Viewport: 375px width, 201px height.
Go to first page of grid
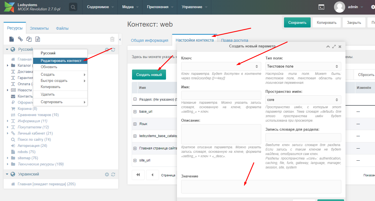(138, 175)
